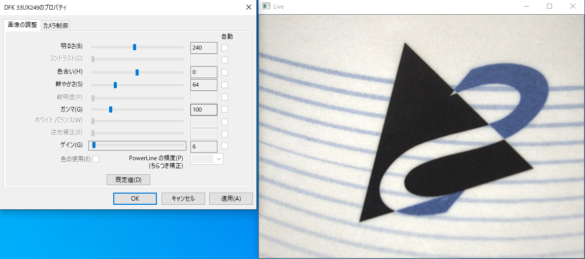Click the 逆光補正 value field
585x259 pixels.
tap(204, 134)
